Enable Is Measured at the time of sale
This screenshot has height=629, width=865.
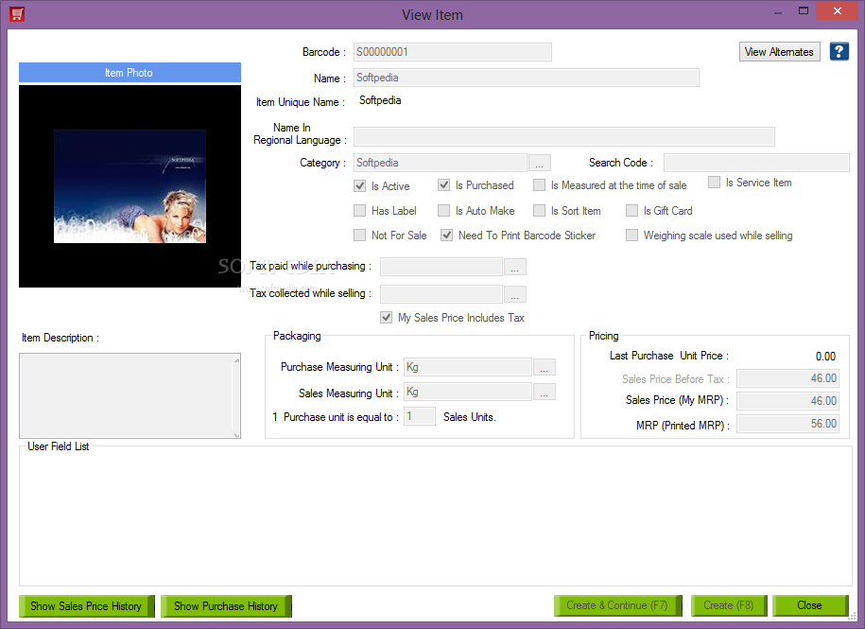(539, 184)
